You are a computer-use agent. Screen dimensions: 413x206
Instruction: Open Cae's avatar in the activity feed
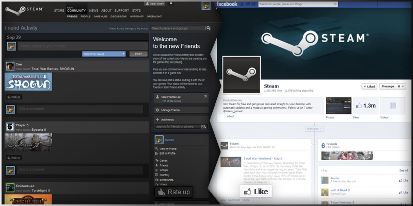coord(10,66)
